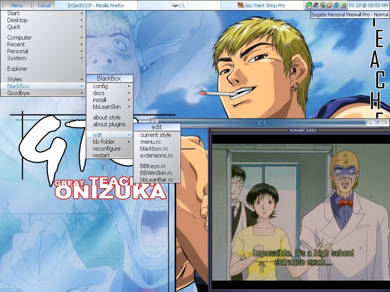Open the bb-folder submenu

pyautogui.click(x=109, y=142)
